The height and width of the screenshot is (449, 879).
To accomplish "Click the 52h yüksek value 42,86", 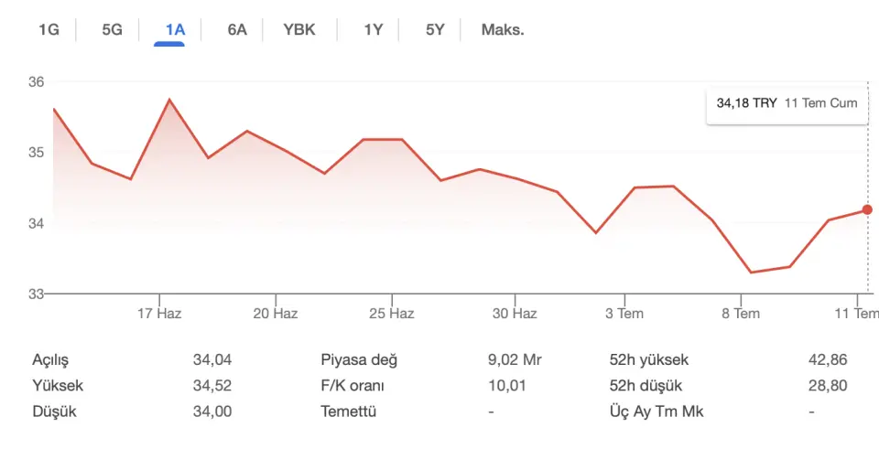I will pos(828,359).
